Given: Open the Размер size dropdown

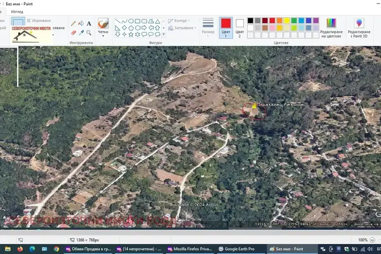Looking at the screenshot, I should [208, 28].
